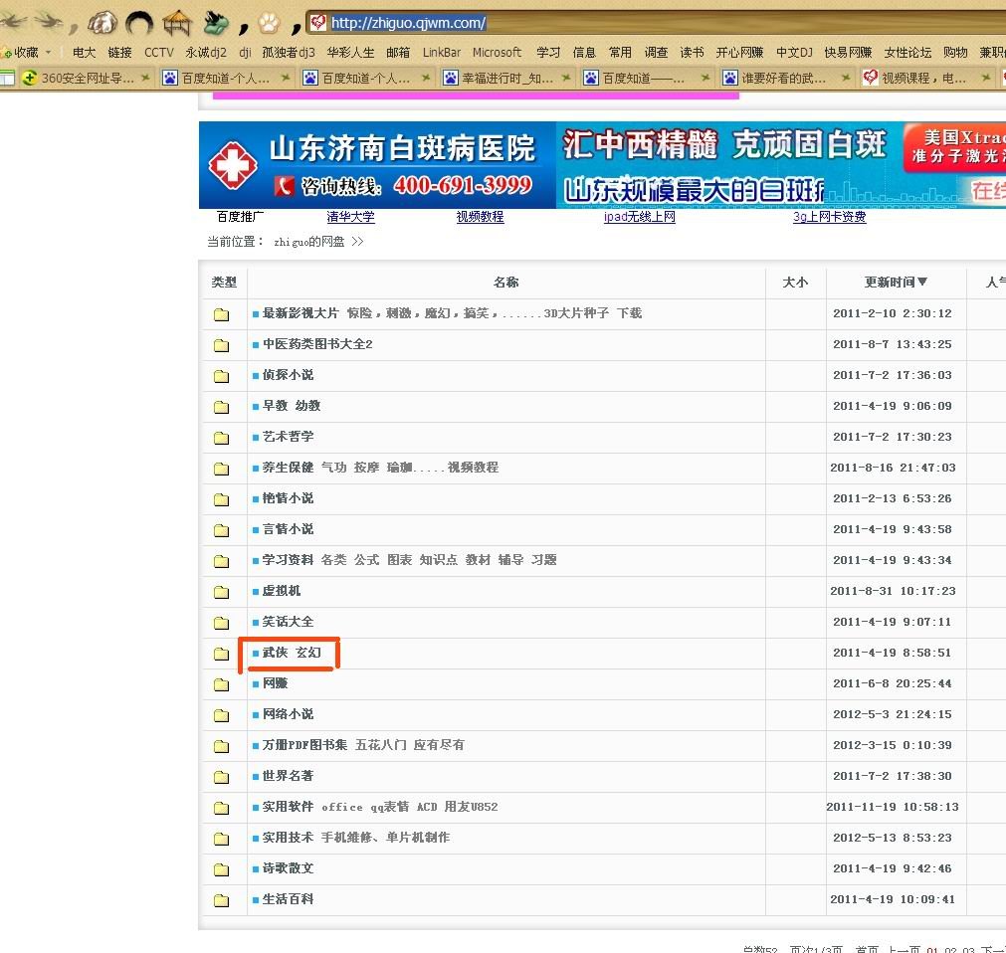Click the frog on lily pad toolbar icon

click(x=217, y=21)
